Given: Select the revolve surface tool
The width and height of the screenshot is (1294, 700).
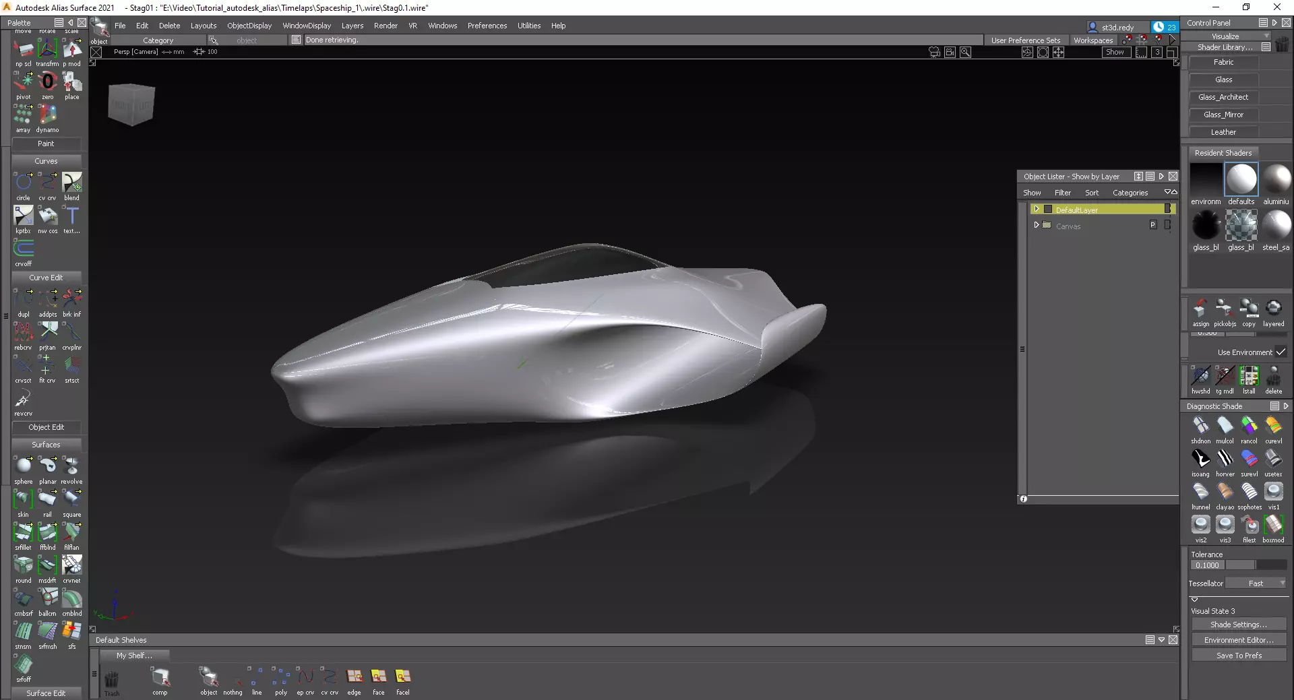Looking at the screenshot, I should coord(71,466).
